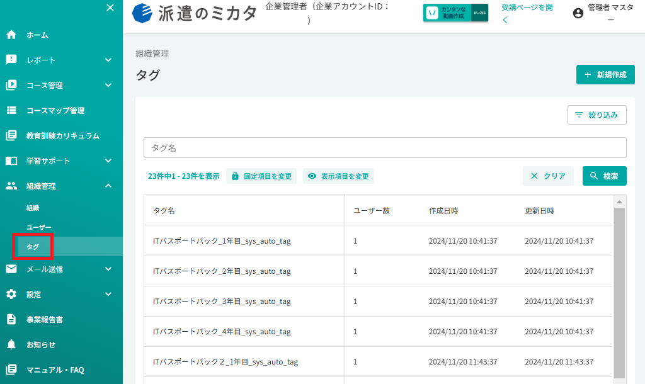The width and height of the screenshot is (645, 384).
Task: Click the 23件中1 - 23件を表示 count text
Action: [183, 176]
